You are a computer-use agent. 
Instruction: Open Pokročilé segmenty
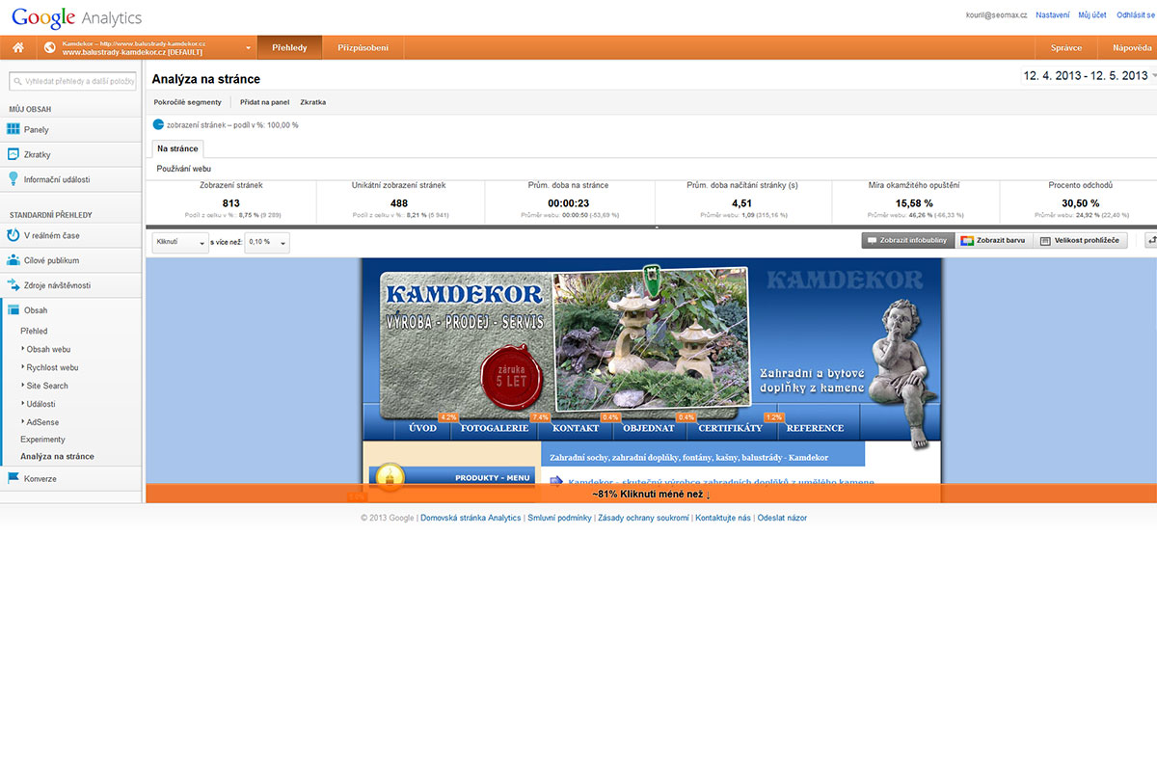(x=187, y=101)
